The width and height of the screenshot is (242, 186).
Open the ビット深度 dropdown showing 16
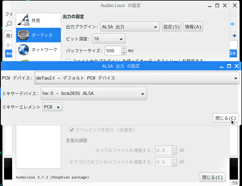[x=109, y=39]
